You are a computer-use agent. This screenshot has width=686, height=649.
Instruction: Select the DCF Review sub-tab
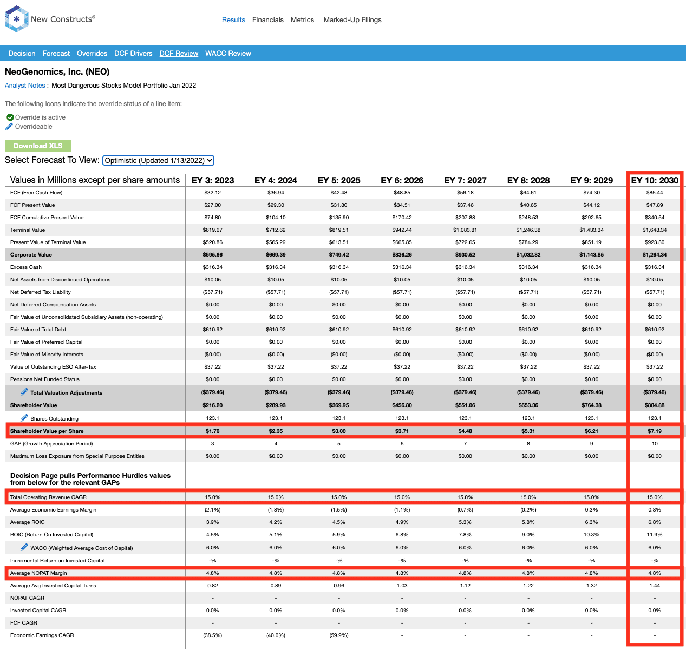pyautogui.click(x=179, y=54)
